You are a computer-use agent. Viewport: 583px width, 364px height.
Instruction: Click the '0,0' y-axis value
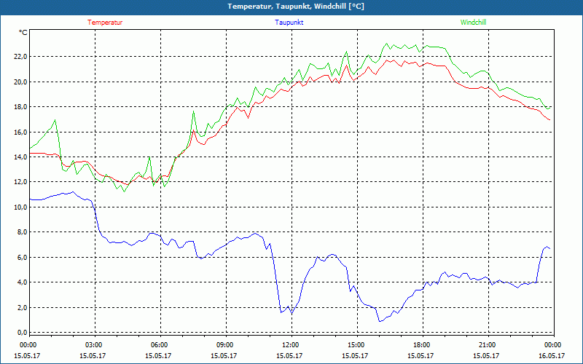point(22,333)
